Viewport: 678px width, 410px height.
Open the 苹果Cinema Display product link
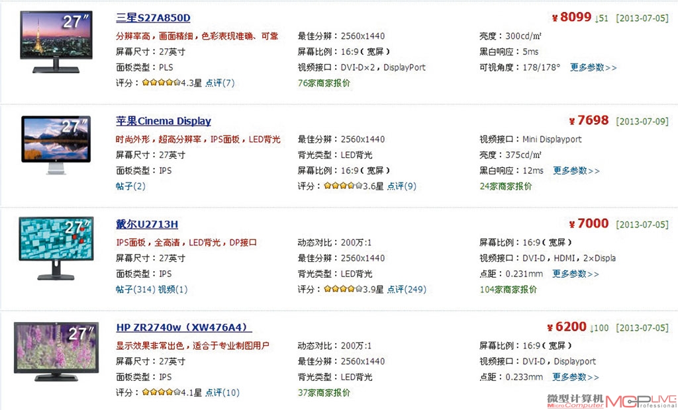point(164,121)
